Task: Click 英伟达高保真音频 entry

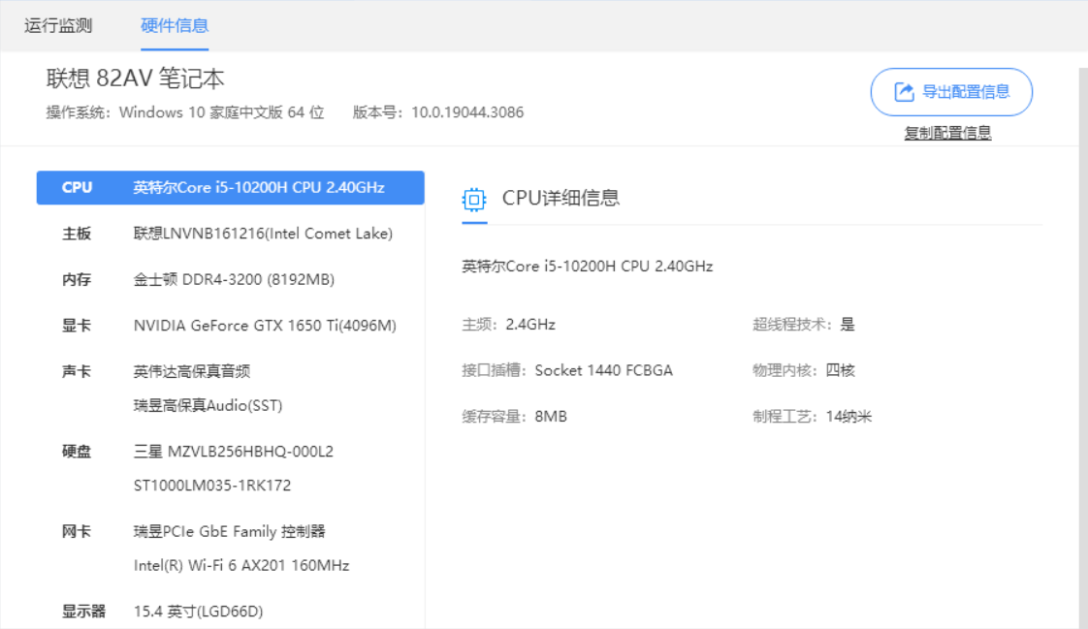Action: pyautogui.click(x=191, y=372)
